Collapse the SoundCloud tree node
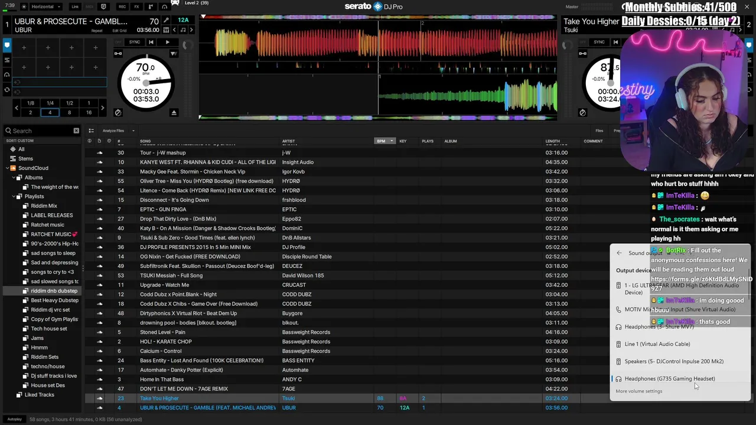 (8, 168)
